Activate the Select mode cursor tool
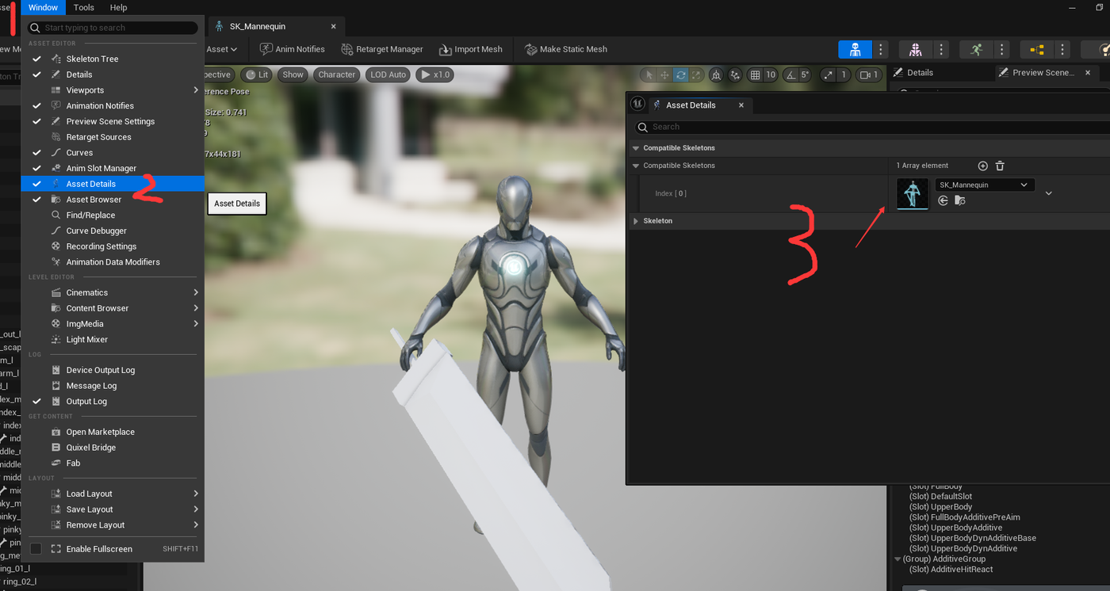Screen dimensions: 1110x591 [649, 75]
